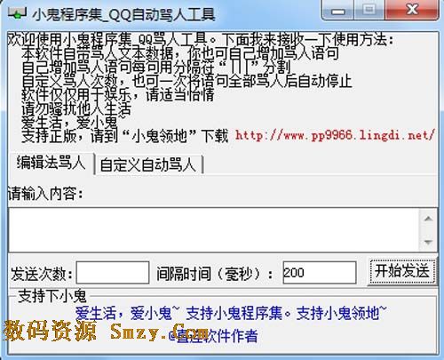This screenshot has height=360, width=444.
Task: Switch to the 编辑法骂人 tab
Action: pos(51,163)
